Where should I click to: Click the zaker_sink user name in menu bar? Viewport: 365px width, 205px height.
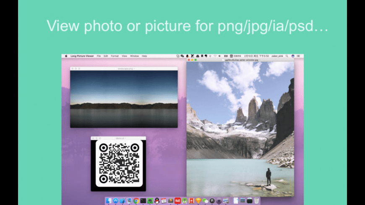(277, 56)
